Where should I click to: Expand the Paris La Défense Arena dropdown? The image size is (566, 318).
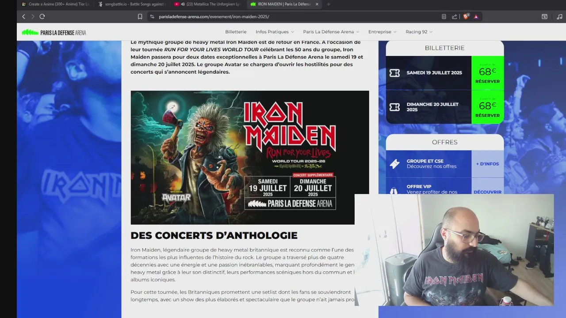click(331, 32)
